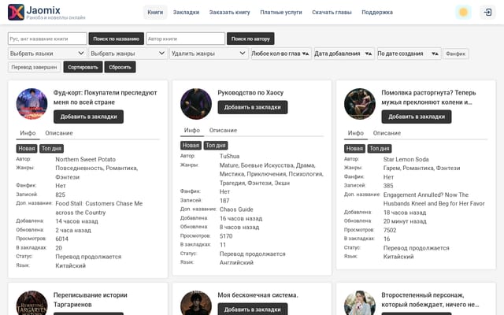Add Моя бесконечная система to bookmarks
Screen dimensions: 504x315
pyautogui.click(x=253, y=309)
